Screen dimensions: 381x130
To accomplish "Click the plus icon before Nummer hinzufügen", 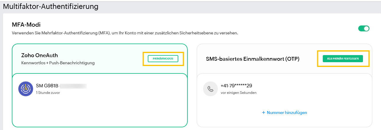I will [x=263, y=113].
